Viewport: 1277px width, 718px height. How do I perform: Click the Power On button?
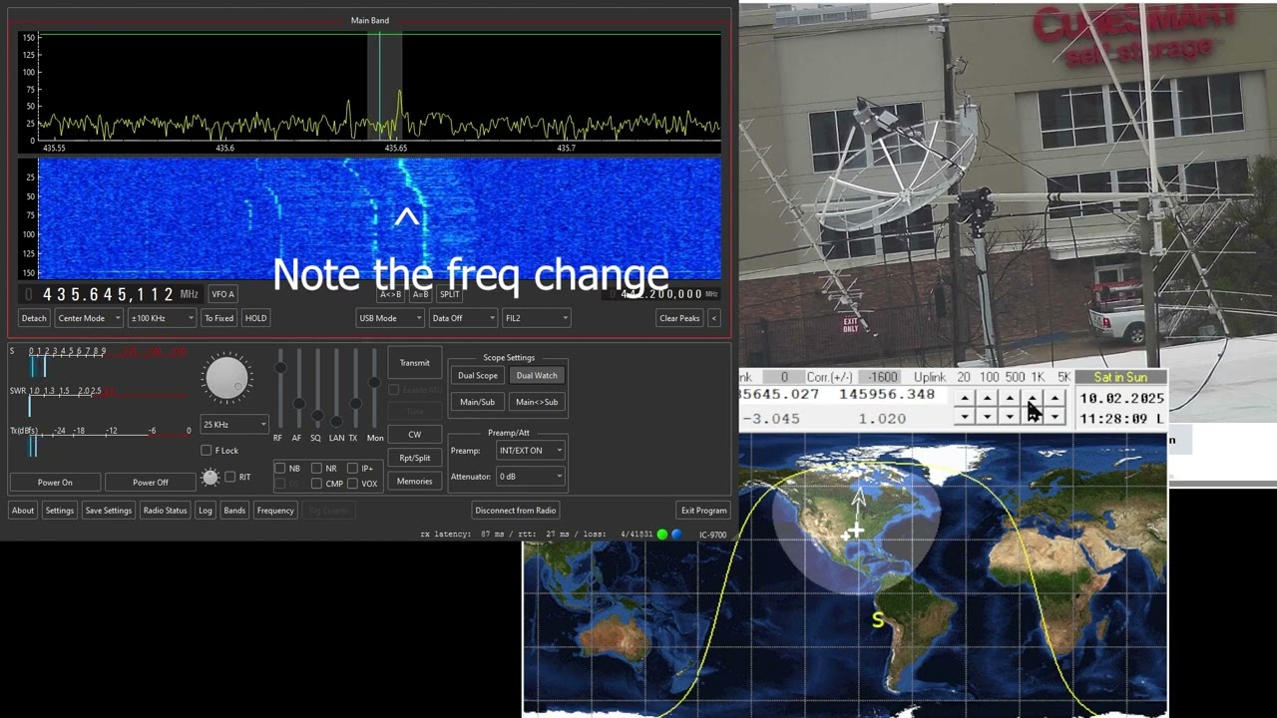pos(55,483)
